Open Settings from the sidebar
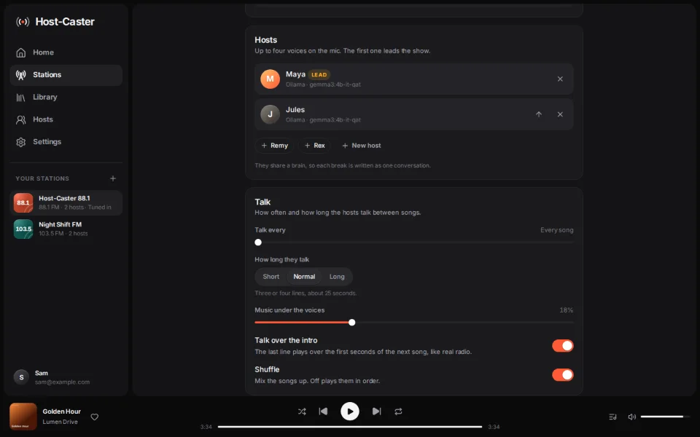Viewport: 700px width, 437px height. coord(66,142)
